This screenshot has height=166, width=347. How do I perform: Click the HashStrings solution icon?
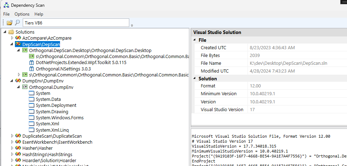point(18,154)
